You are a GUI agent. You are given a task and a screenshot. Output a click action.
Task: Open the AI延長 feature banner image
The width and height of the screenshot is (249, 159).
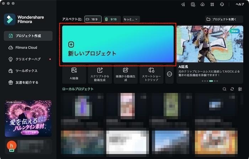coord(210,44)
